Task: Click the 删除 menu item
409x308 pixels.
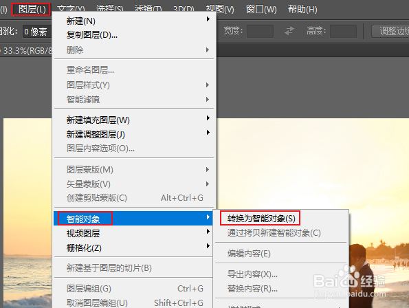Action: pos(134,49)
